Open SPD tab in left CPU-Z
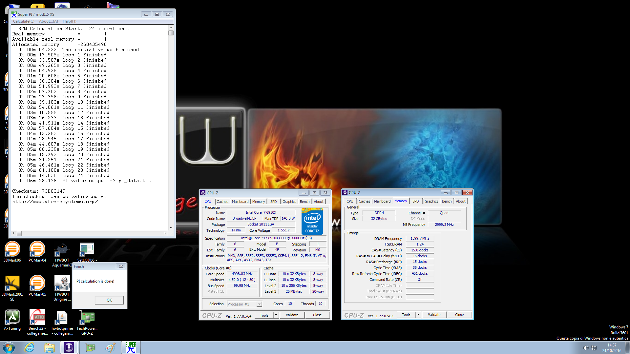This screenshot has height=354, width=630. pyautogui.click(x=274, y=202)
